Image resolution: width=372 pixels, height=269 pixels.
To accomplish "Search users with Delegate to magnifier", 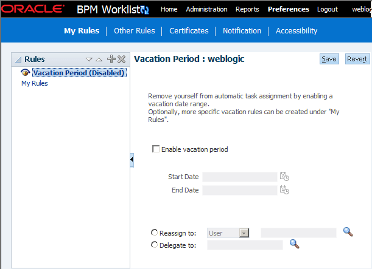I will (x=295, y=244).
